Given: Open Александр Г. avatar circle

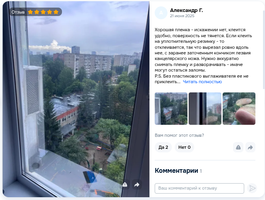Looking at the screenshot, I should click(x=161, y=13).
